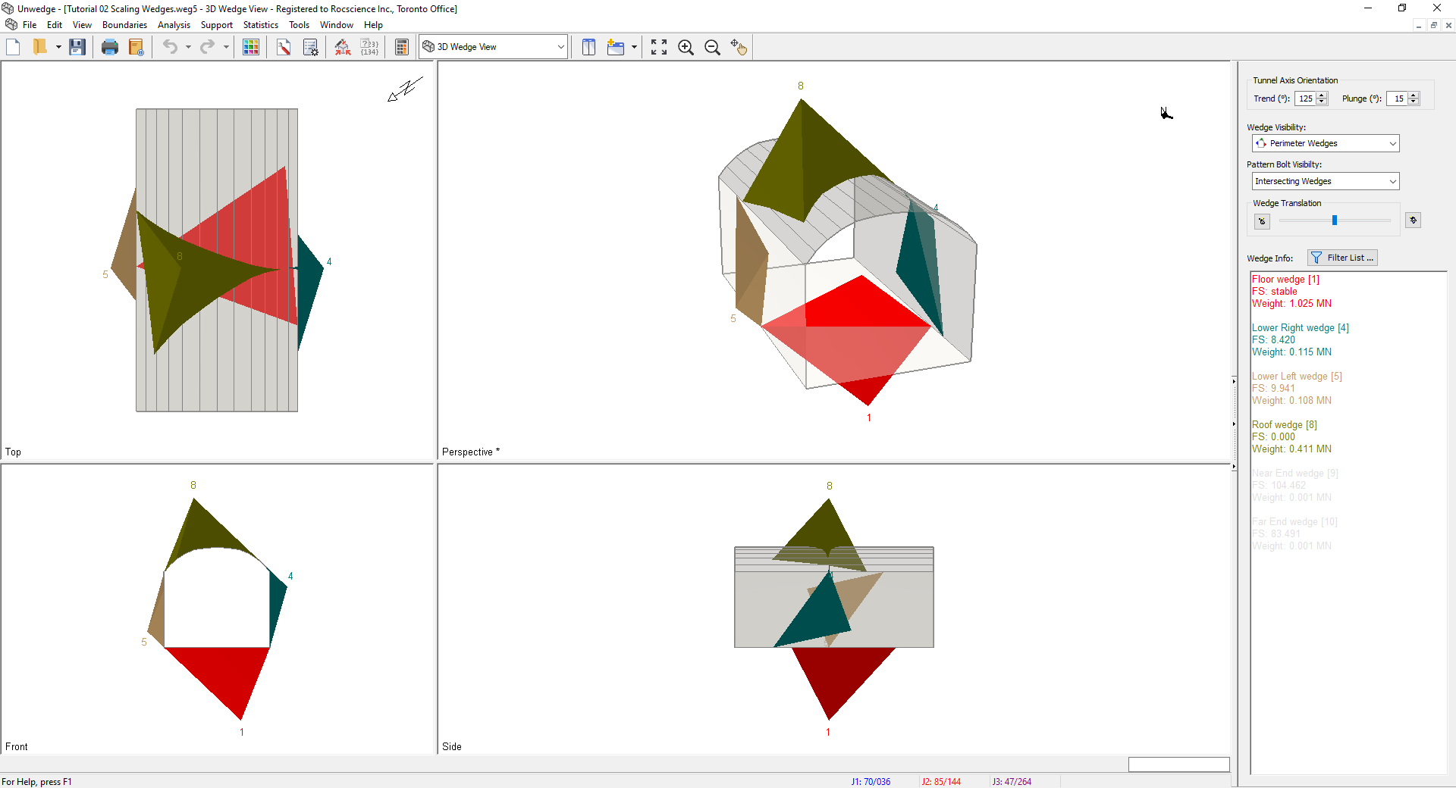Select the Pan hand tool
The height and width of the screenshot is (788, 1456).
click(x=739, y=47)
